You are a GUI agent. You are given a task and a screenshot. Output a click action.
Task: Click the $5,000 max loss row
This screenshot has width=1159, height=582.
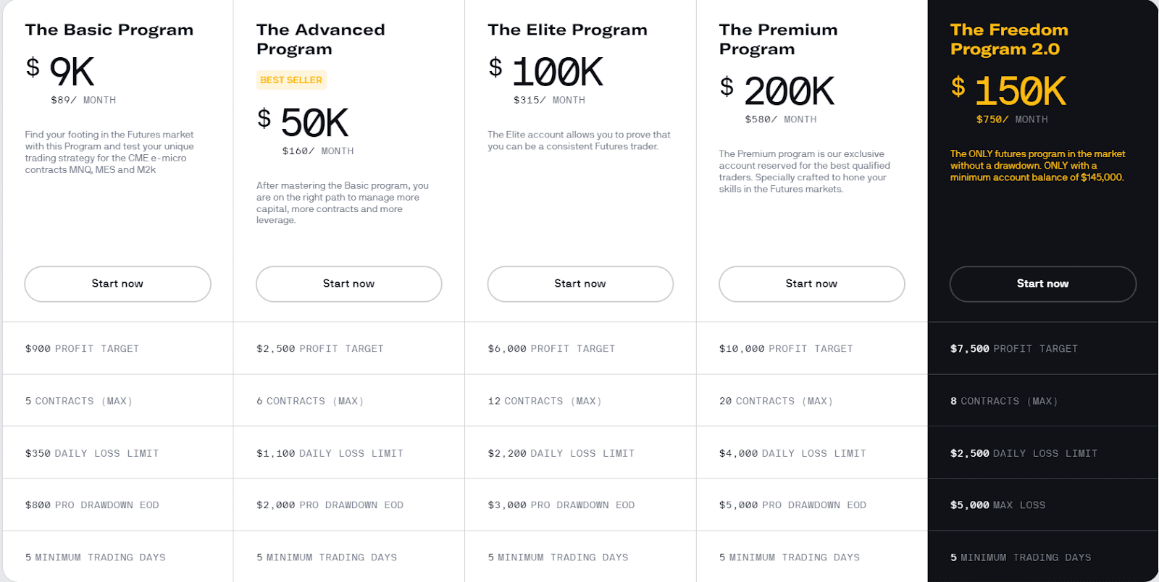[1043, 505]
